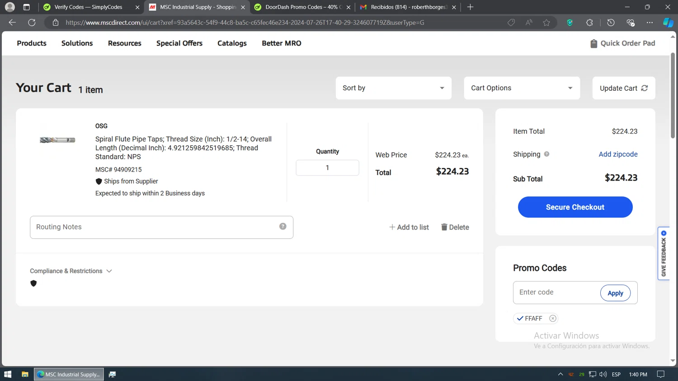Open the Give Feedback side tab
The width and height of the screenshot is (678, 381).
pos(664,253)
